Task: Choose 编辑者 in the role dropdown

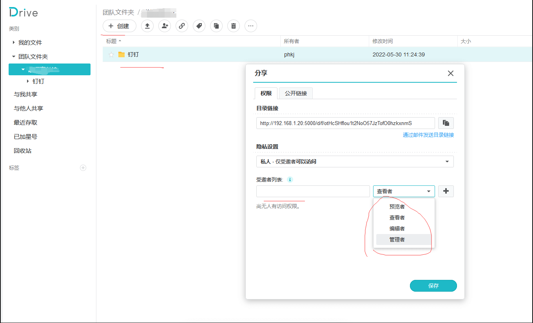Action: tap(397, 229)
